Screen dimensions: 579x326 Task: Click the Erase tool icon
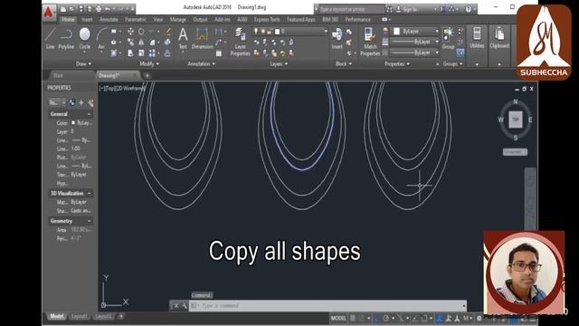(167, 32)
